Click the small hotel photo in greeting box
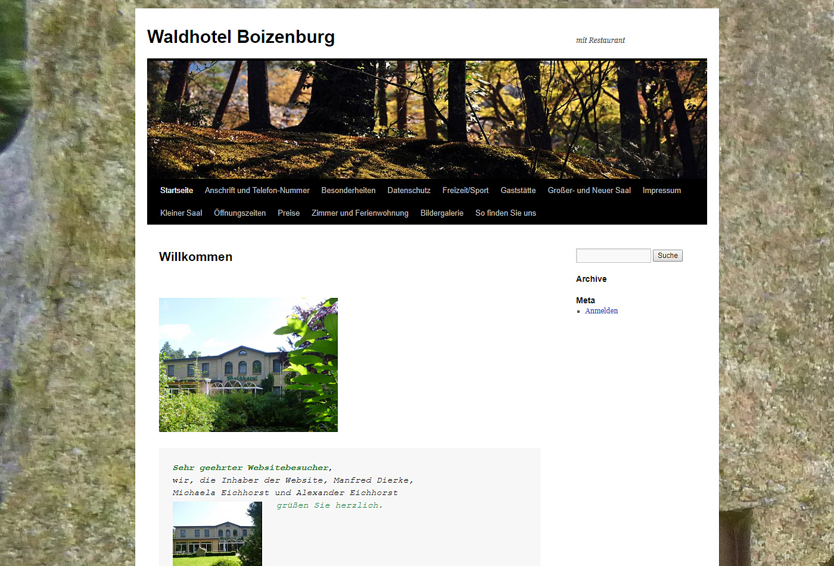 217,534
